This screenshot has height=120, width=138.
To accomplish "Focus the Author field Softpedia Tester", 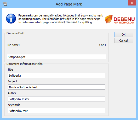I will click(56, 99).
